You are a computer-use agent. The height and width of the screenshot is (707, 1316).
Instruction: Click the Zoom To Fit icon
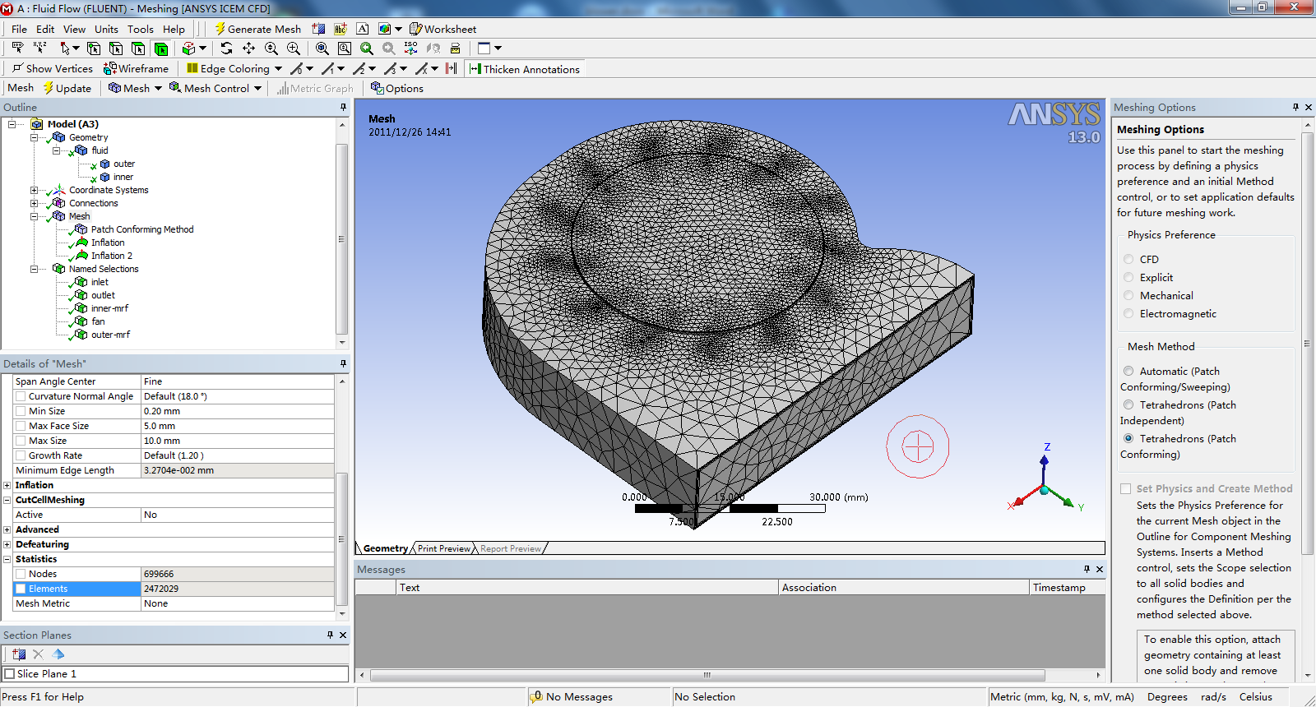(322, 49)
